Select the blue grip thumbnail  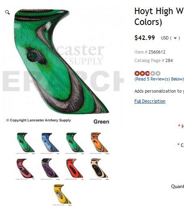(x=50, y=143)
